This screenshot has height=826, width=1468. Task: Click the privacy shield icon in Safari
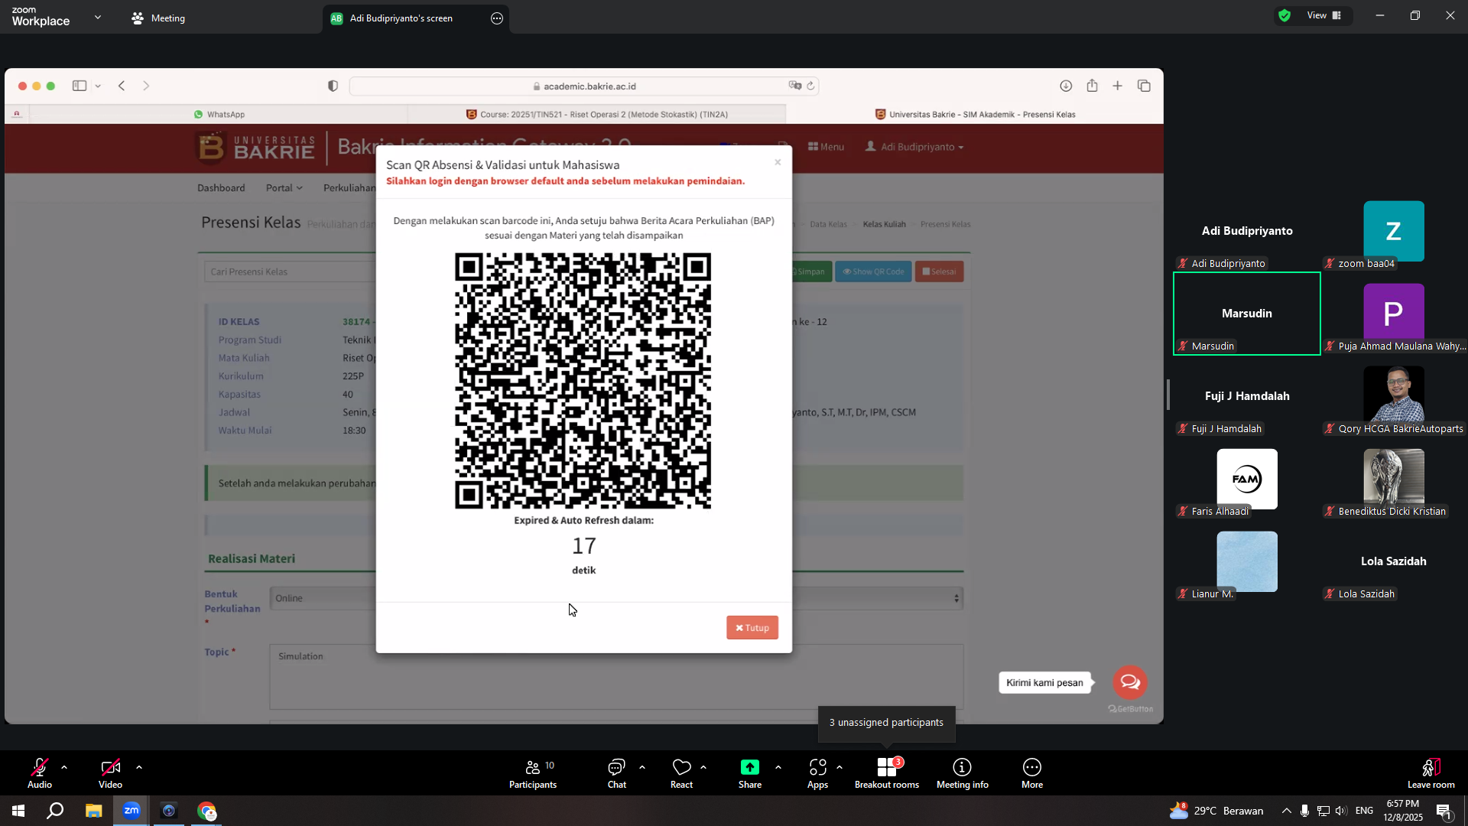coord(333,86)
